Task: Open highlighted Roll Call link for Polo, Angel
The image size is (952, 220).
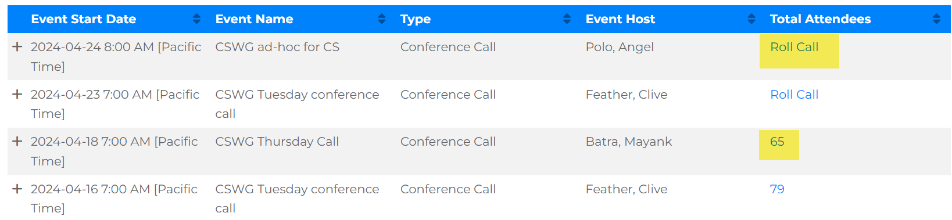Action: click(x=794, y=47)
